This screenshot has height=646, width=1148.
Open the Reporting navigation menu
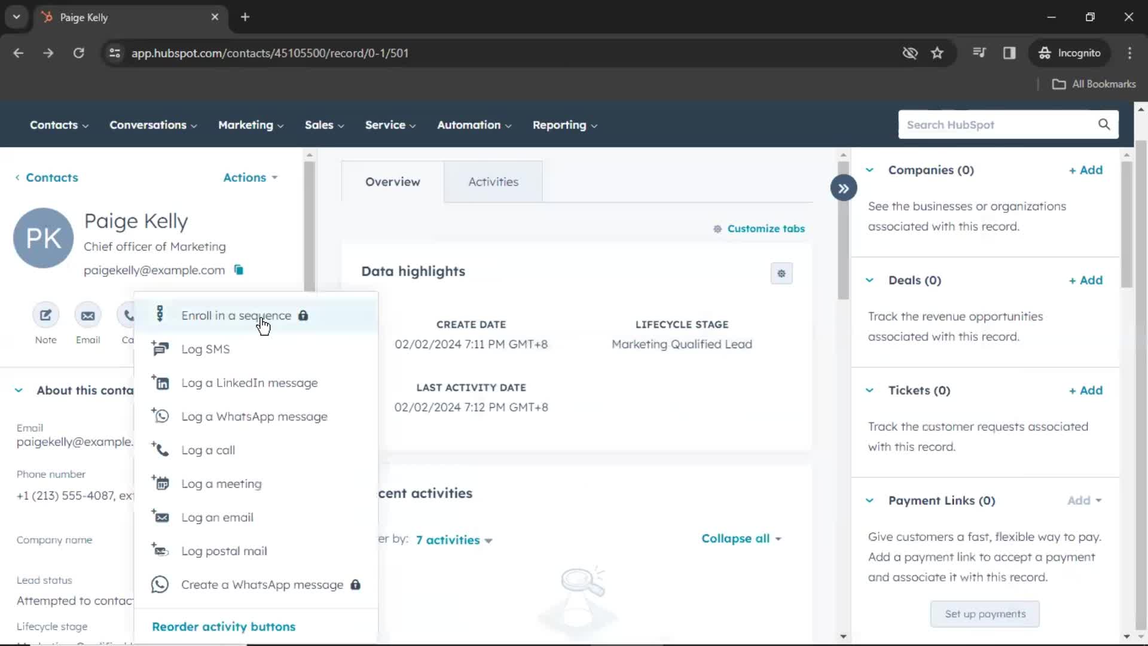coord(565,125)
